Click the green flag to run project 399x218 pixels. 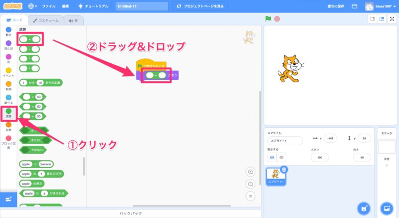coord(268,19)
